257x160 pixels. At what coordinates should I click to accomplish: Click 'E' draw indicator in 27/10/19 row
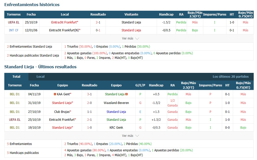(x=140, y=112)
